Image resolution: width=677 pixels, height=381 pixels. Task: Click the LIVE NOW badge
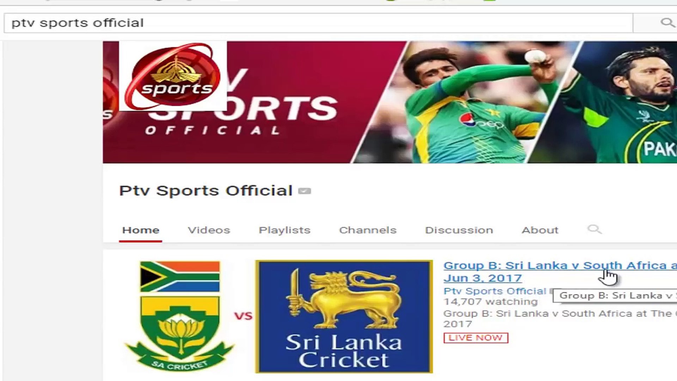(x=475, y=338)
